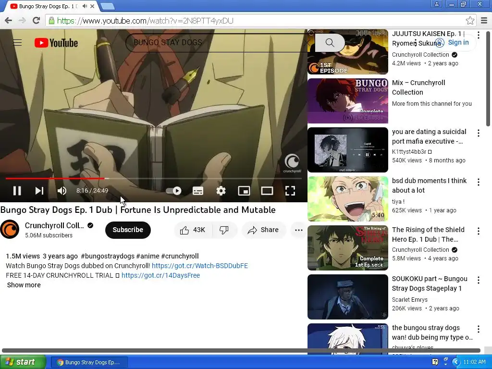
Task: Open options menu for 'you are dating' video
Action: tap(478, 133)
